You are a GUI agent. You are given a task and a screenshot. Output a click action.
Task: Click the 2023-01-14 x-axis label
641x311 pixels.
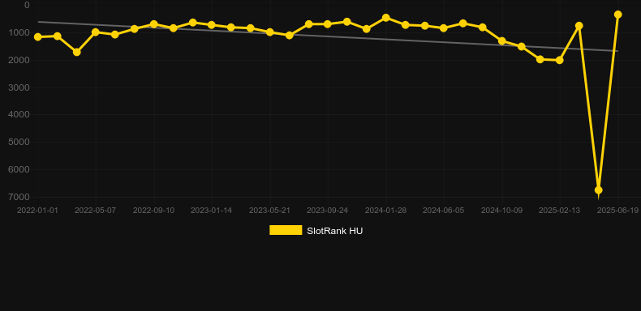[211, 211]
